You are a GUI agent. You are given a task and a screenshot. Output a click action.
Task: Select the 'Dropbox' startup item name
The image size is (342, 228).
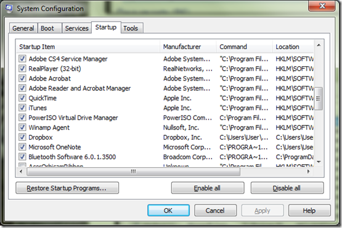coord(41,137)
